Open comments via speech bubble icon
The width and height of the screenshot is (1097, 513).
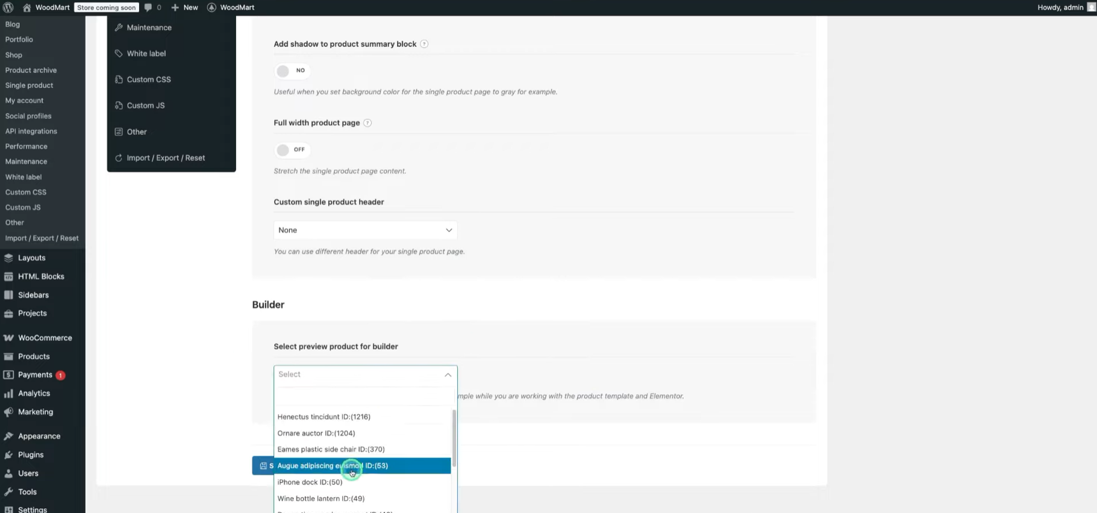(148, 7)
